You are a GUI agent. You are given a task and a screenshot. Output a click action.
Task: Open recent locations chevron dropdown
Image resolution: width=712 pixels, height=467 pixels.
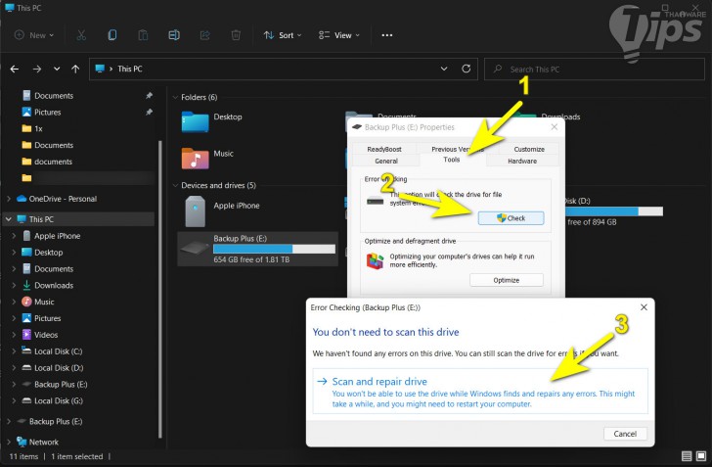point(57,70)
